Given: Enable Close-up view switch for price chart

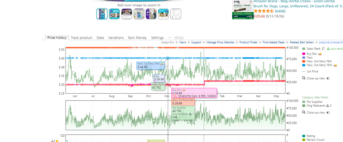Looking at the screenshot, I should point(328,78).
